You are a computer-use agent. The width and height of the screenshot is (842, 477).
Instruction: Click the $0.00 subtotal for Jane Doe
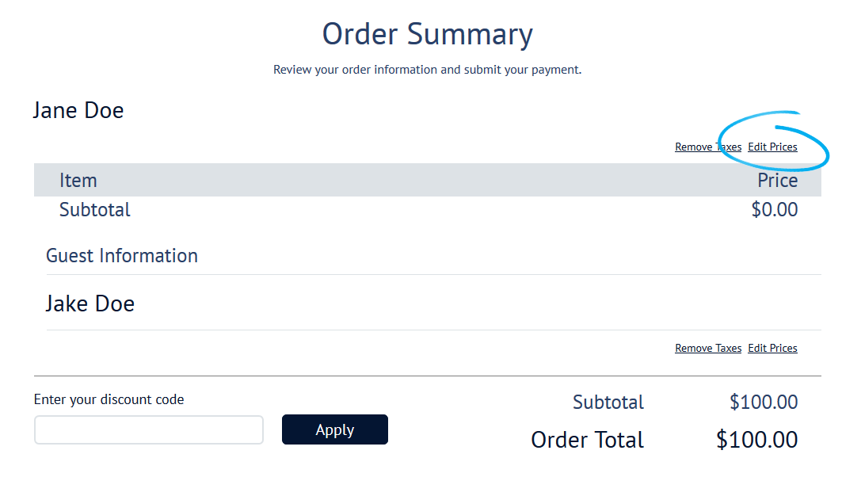pyautogui.click(x=775, y=209)
